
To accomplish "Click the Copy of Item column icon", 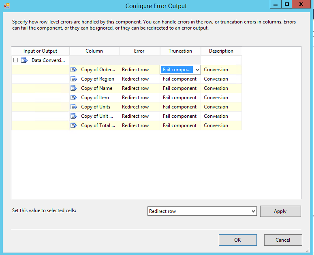I will [74, 98].
